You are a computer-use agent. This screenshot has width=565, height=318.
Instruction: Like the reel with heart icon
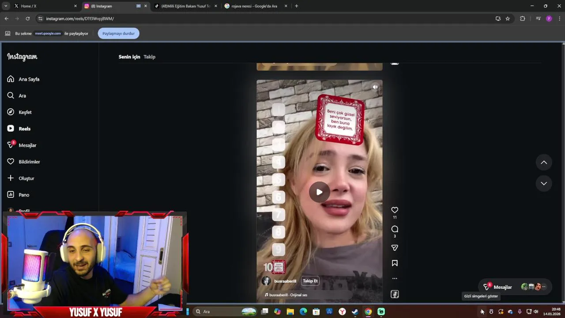[x=395, y=210]
